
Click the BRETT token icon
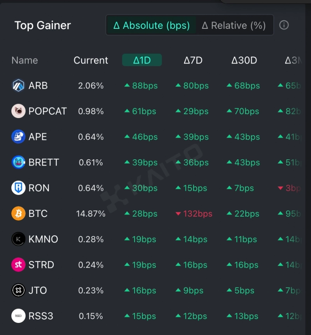pos(18,162)
